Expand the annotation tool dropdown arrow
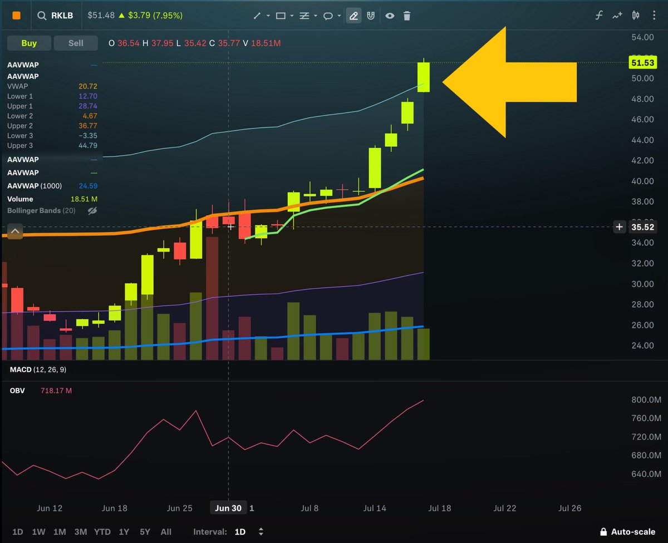 (x=339, y=16)
